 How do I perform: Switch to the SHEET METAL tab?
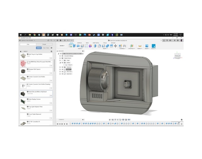coord(96,43)
